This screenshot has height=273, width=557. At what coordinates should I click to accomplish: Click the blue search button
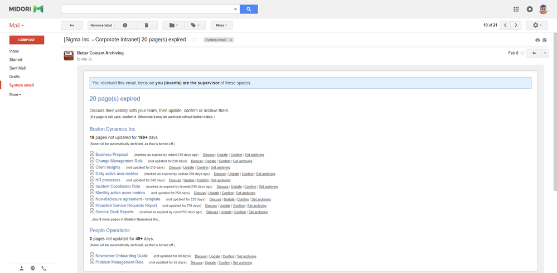(249, 9)
